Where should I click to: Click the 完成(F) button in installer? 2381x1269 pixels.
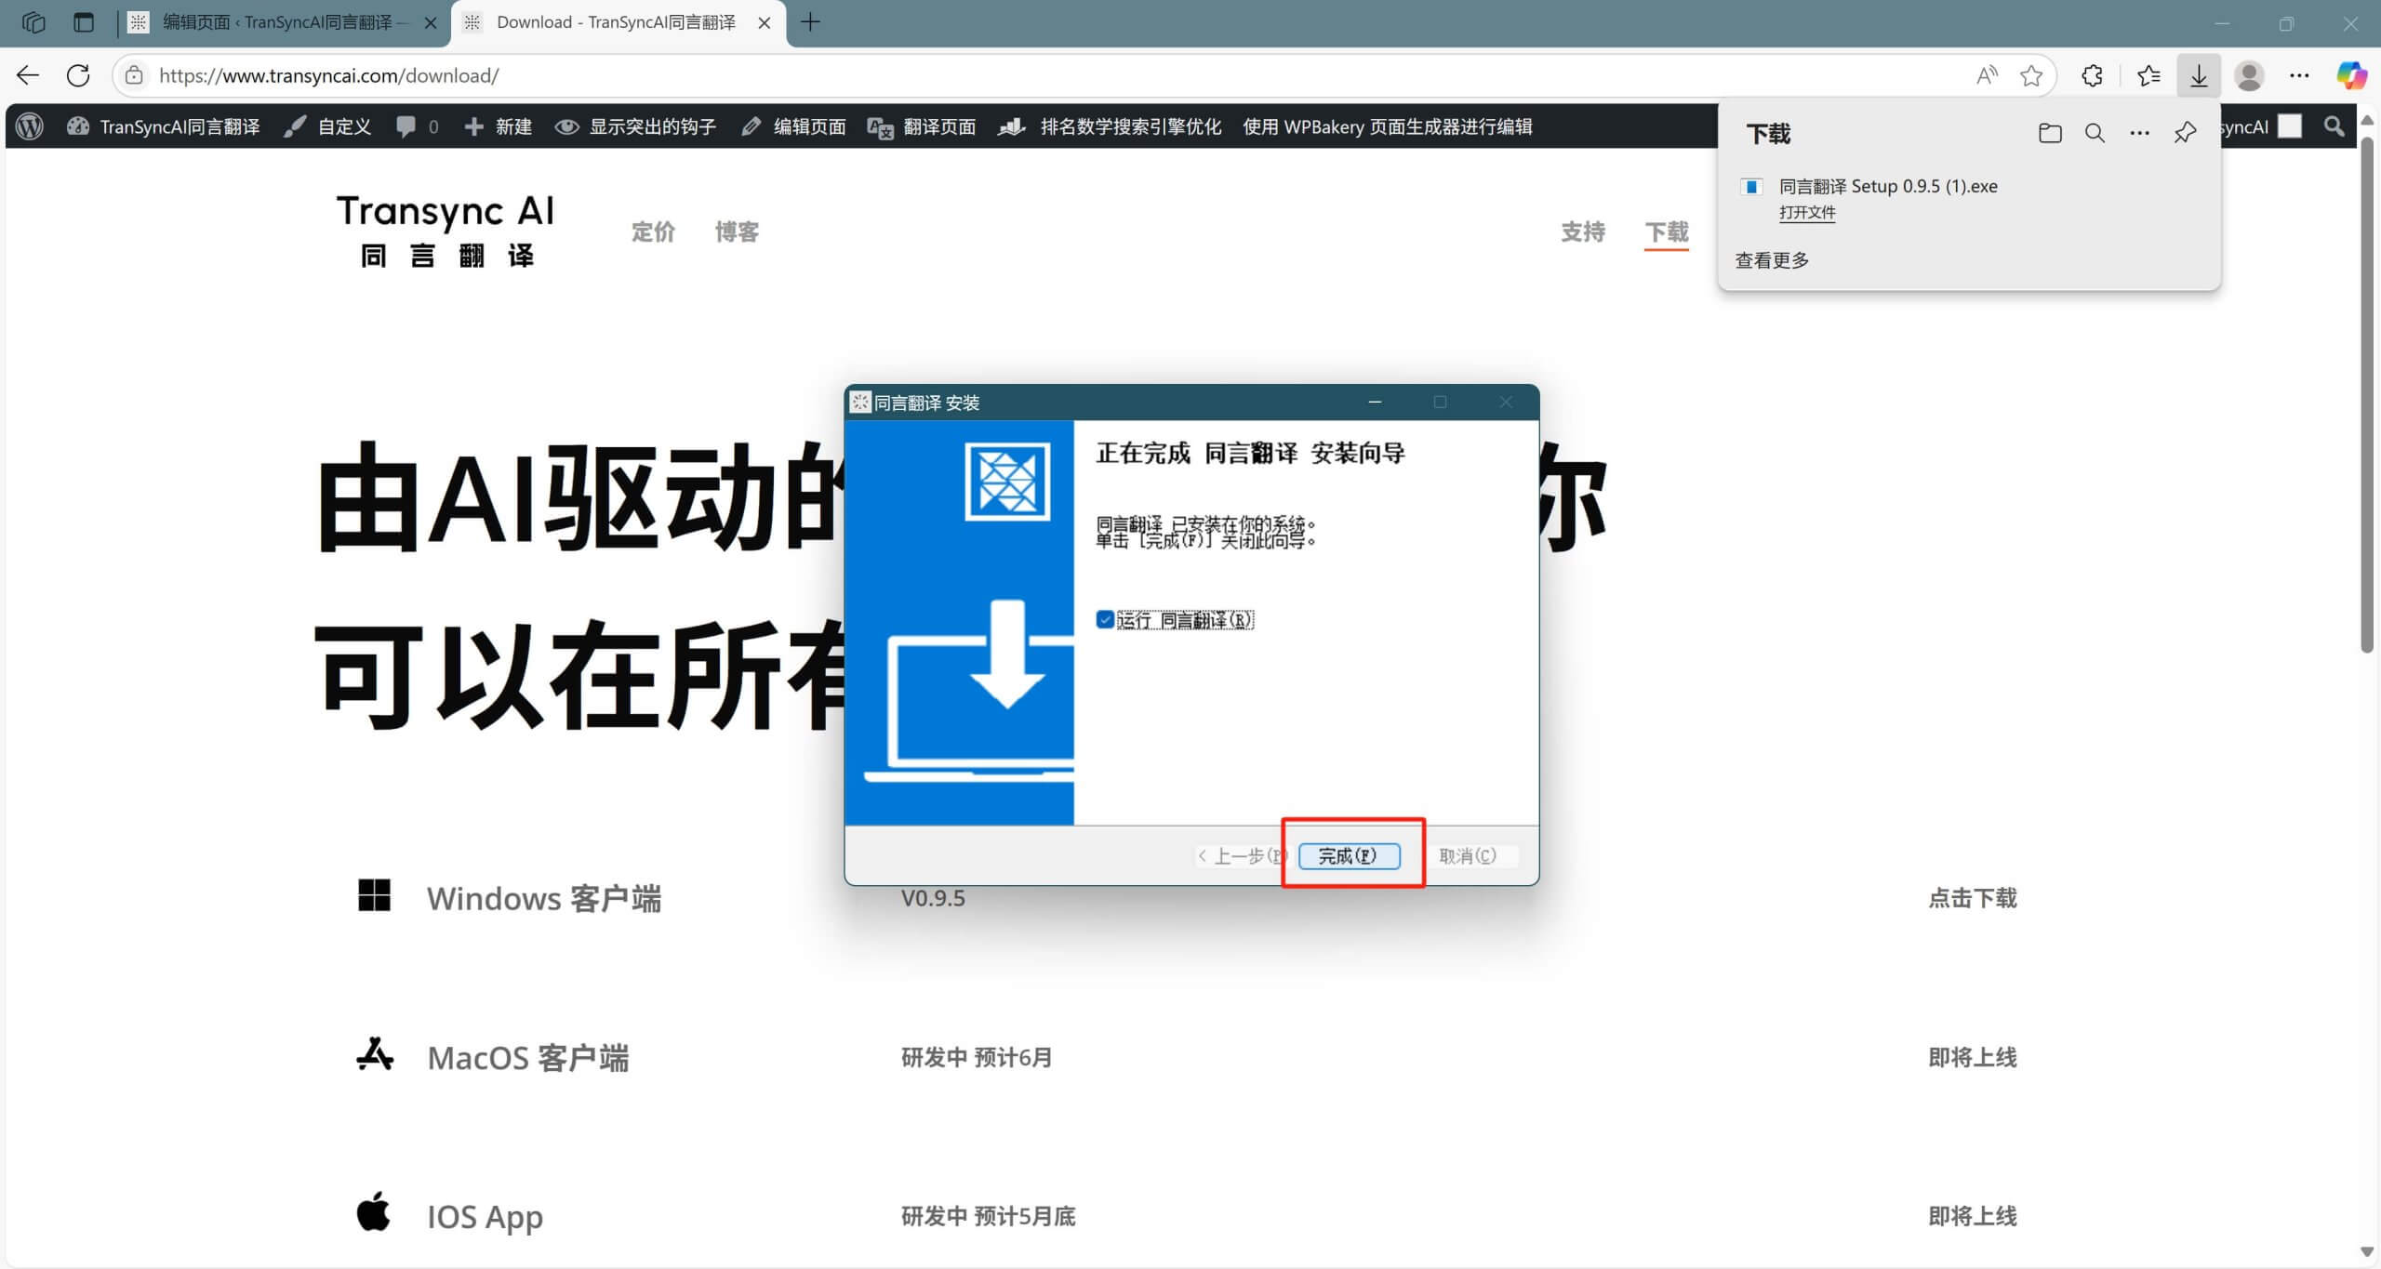[1349, 855]
